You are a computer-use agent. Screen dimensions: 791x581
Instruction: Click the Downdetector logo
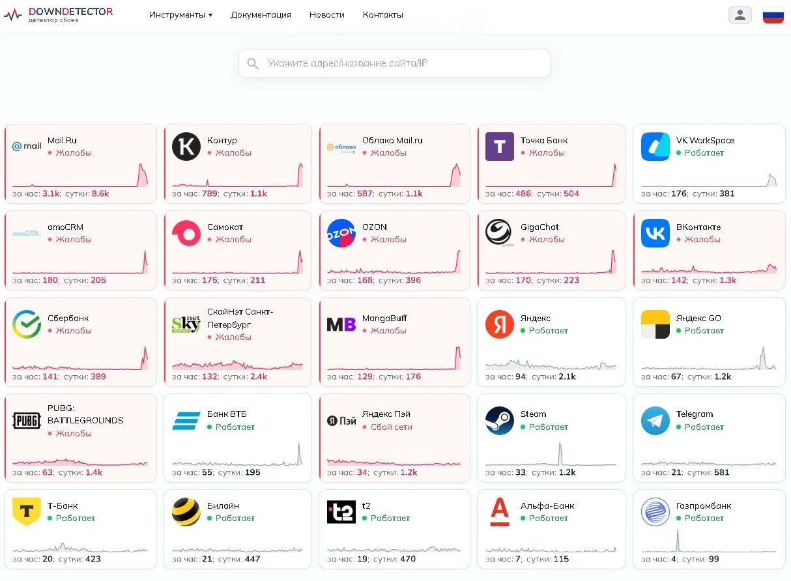tap(58, 14)
